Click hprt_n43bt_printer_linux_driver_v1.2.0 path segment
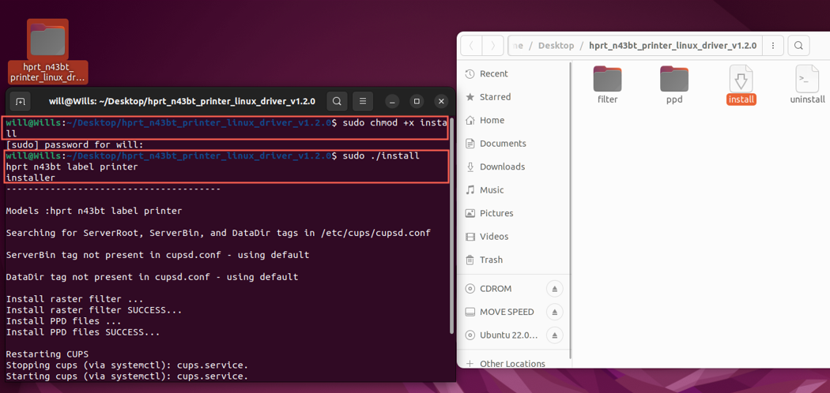The width and height of the screenshot is (830, 393). (x=672, y=46)
